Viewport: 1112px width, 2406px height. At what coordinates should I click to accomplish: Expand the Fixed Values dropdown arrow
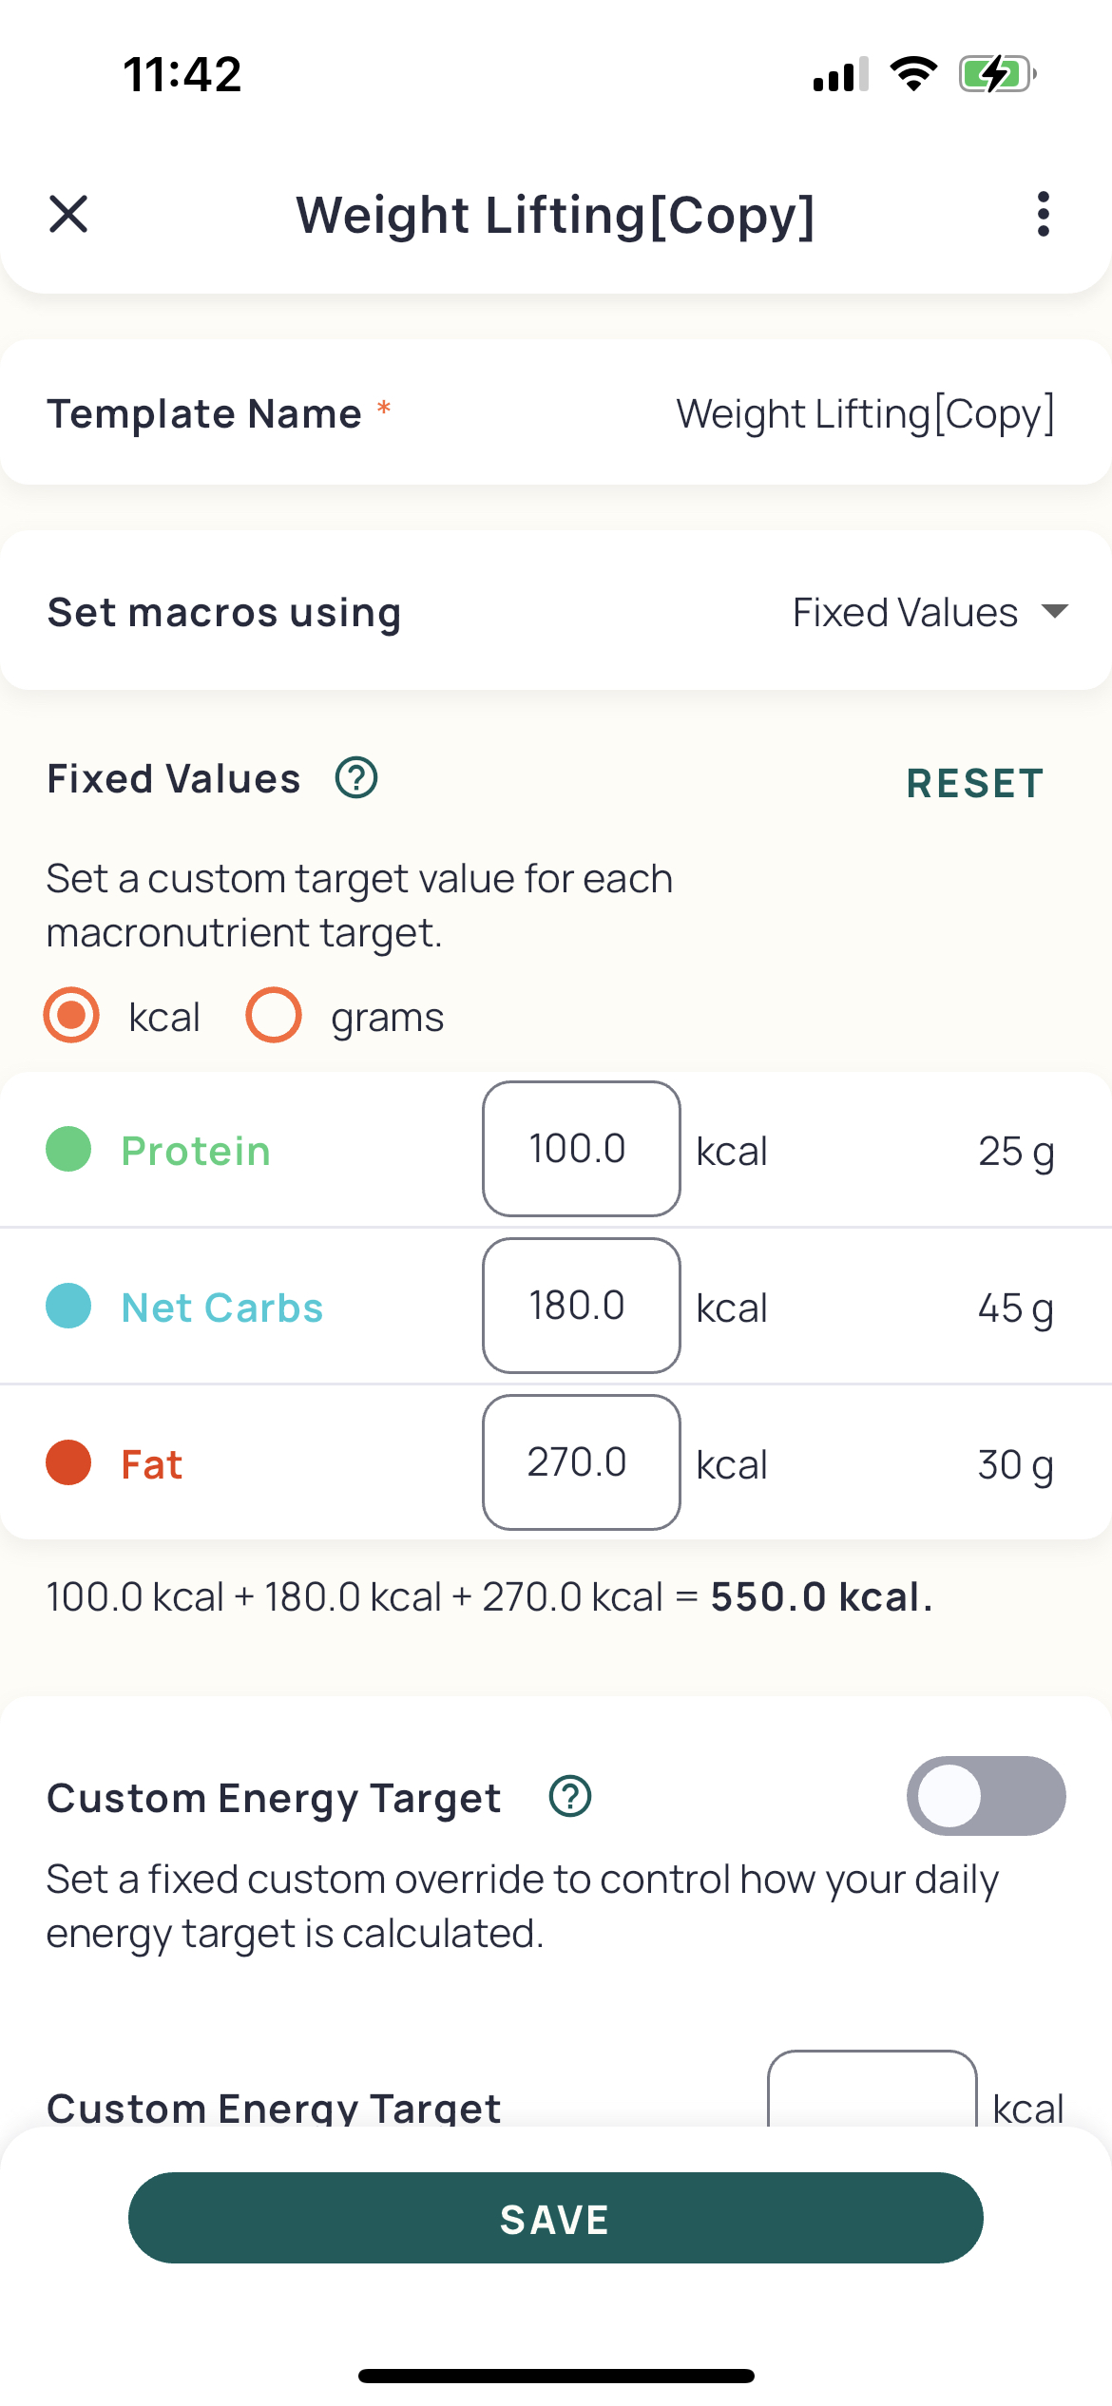tap(1055, 611)
